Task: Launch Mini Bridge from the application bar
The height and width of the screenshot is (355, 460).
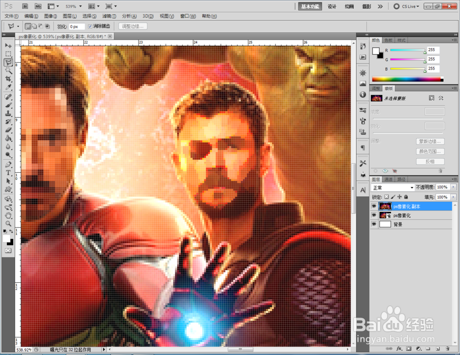Action: [x=38, y=6]
